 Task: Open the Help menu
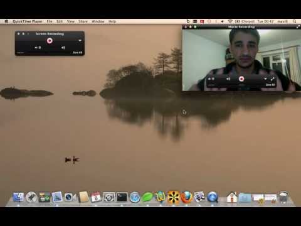pyautogui.click(x=112, y=21)
